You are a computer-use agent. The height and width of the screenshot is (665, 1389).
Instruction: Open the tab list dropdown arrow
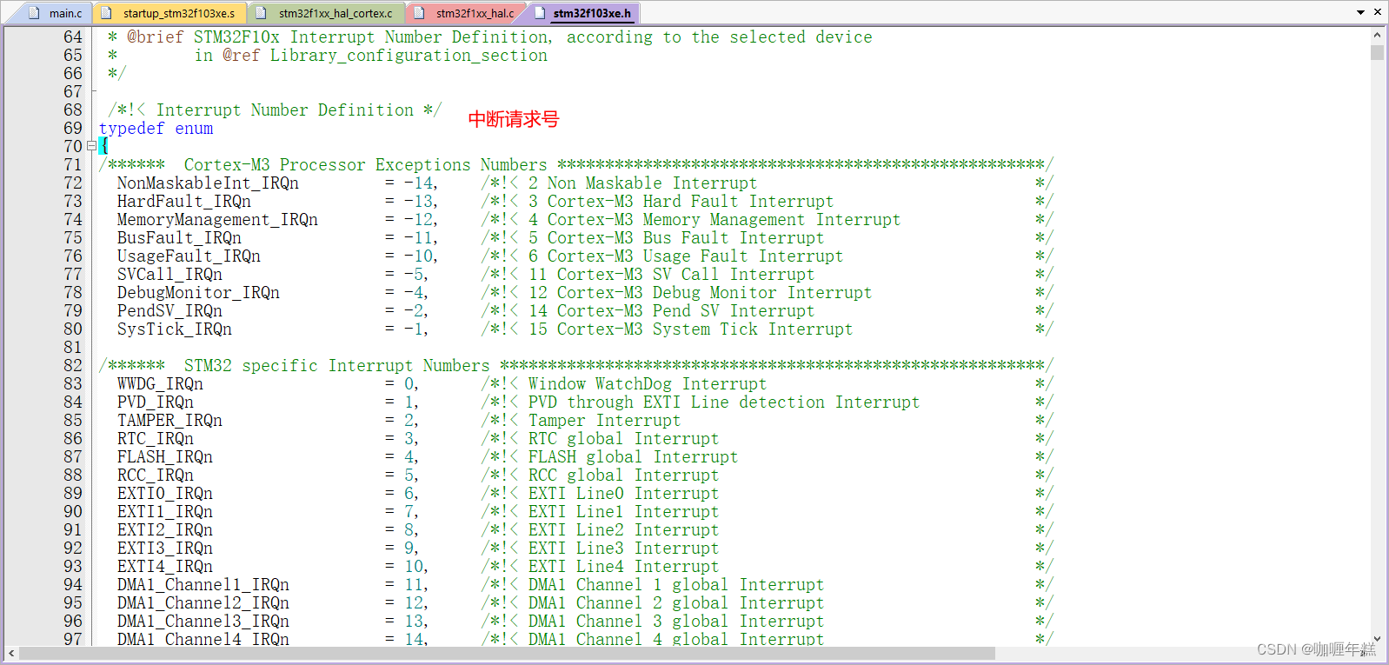tap(1360, 12)
